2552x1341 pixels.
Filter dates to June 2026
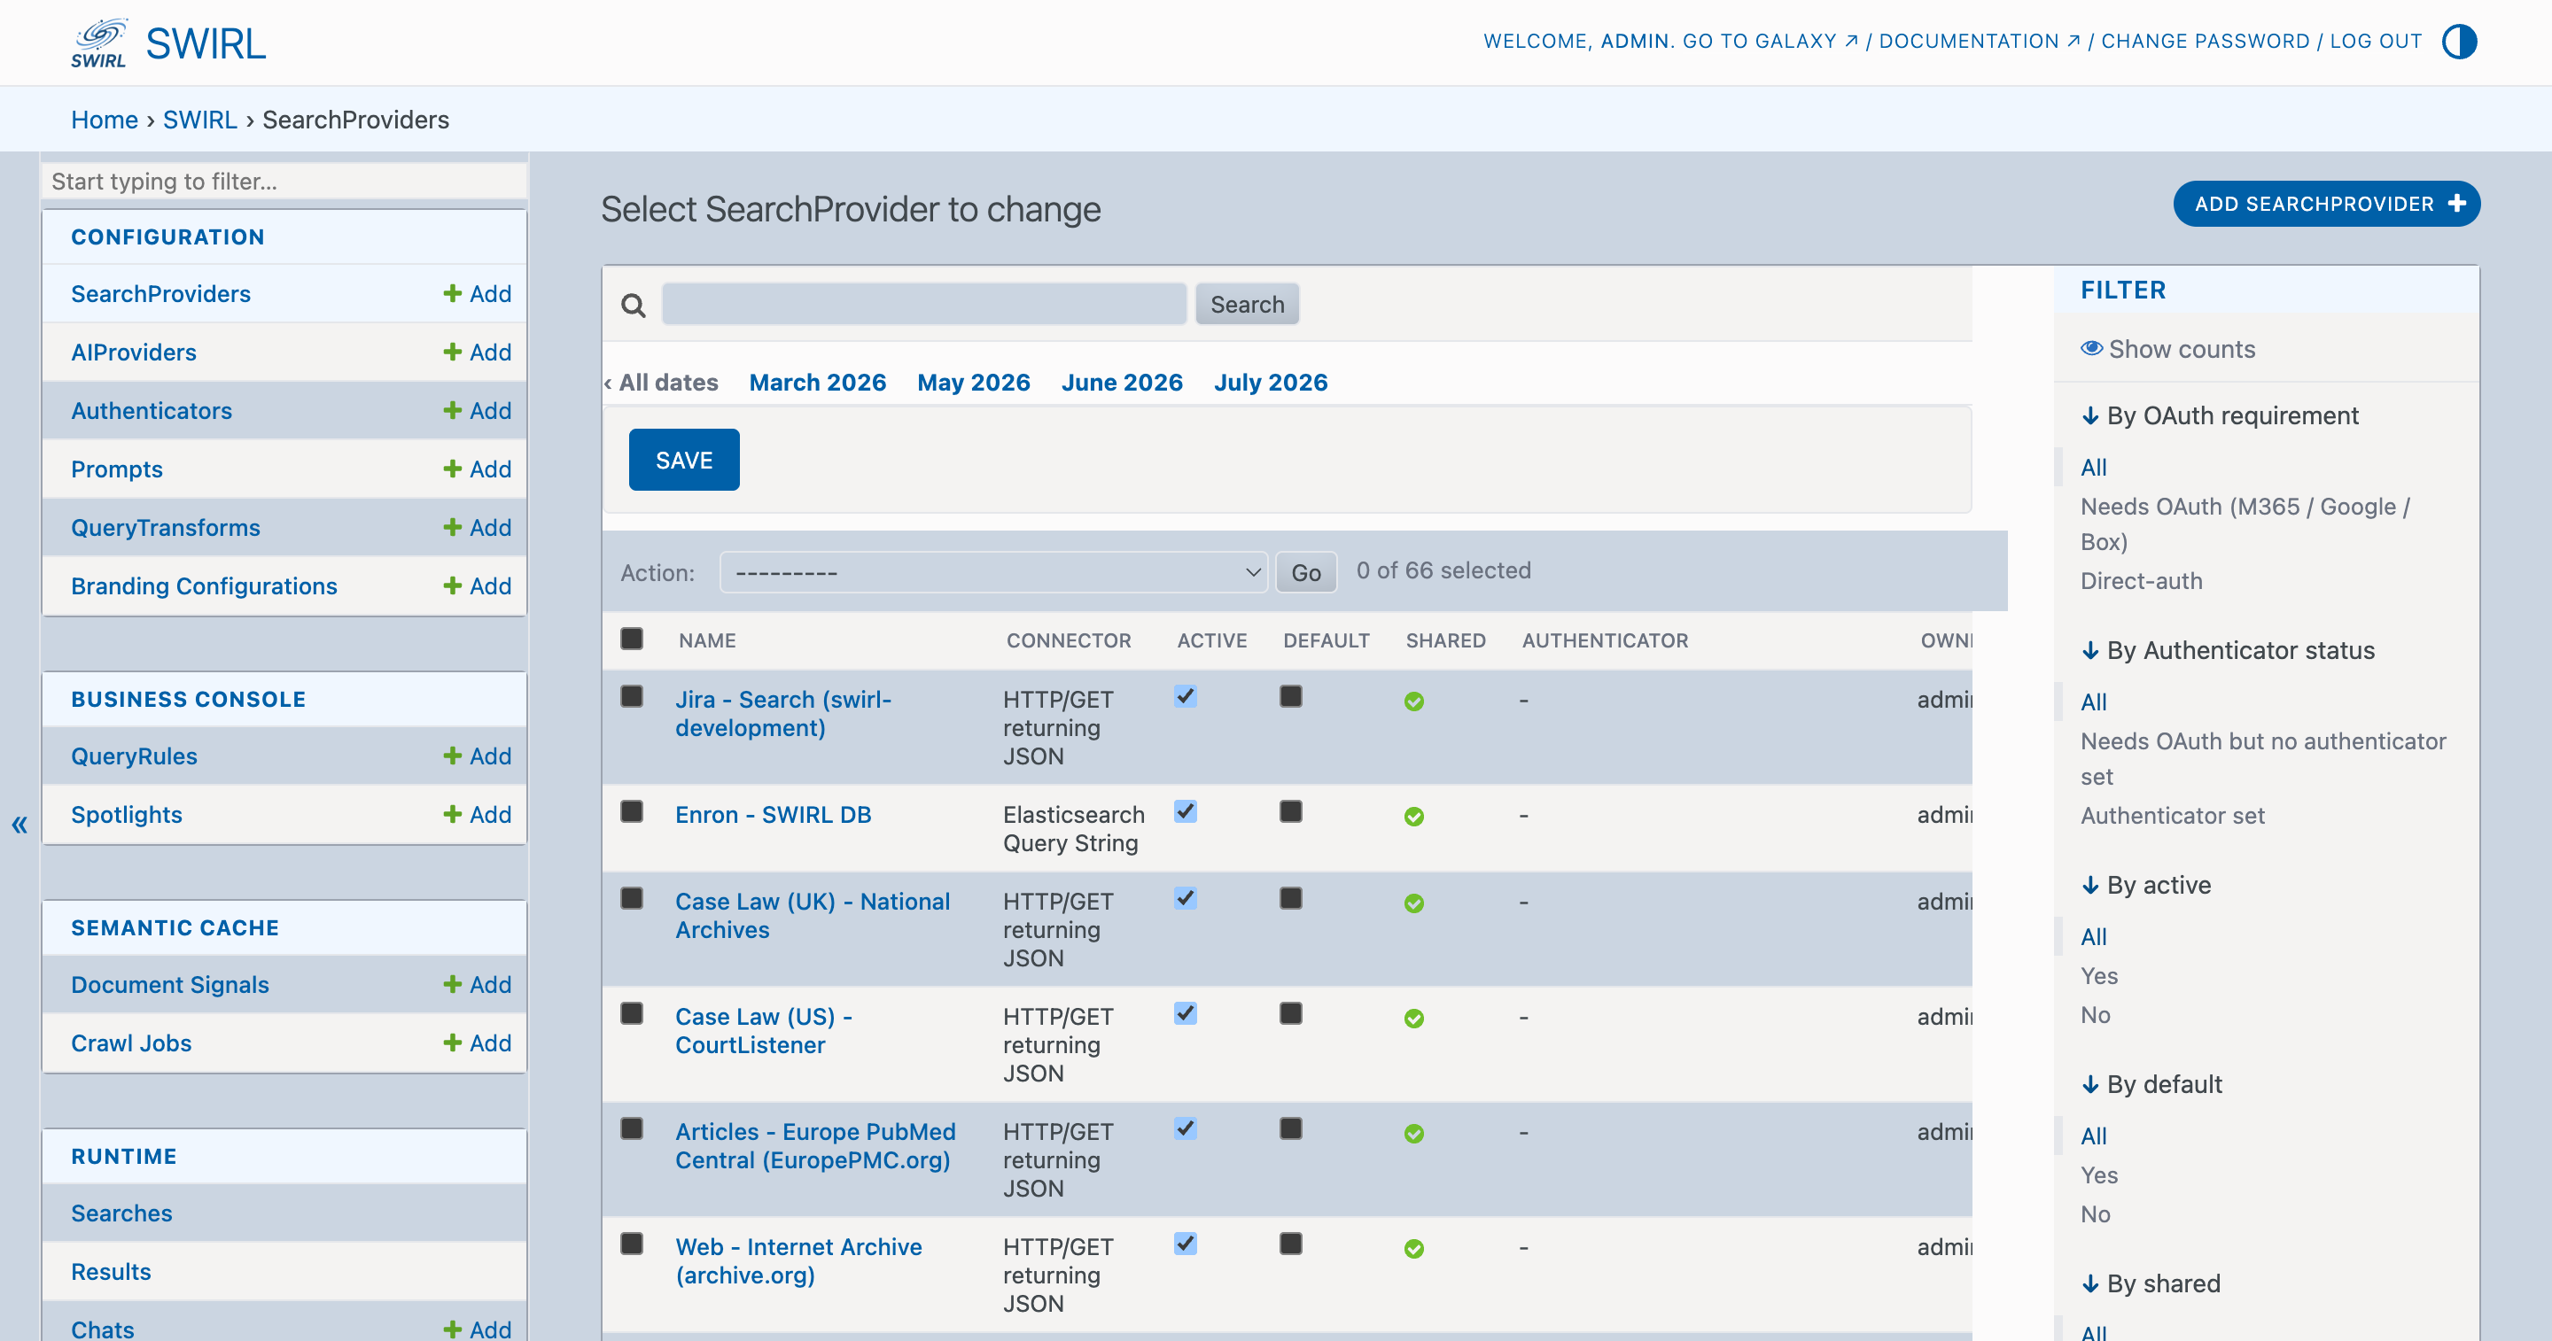1122,383
